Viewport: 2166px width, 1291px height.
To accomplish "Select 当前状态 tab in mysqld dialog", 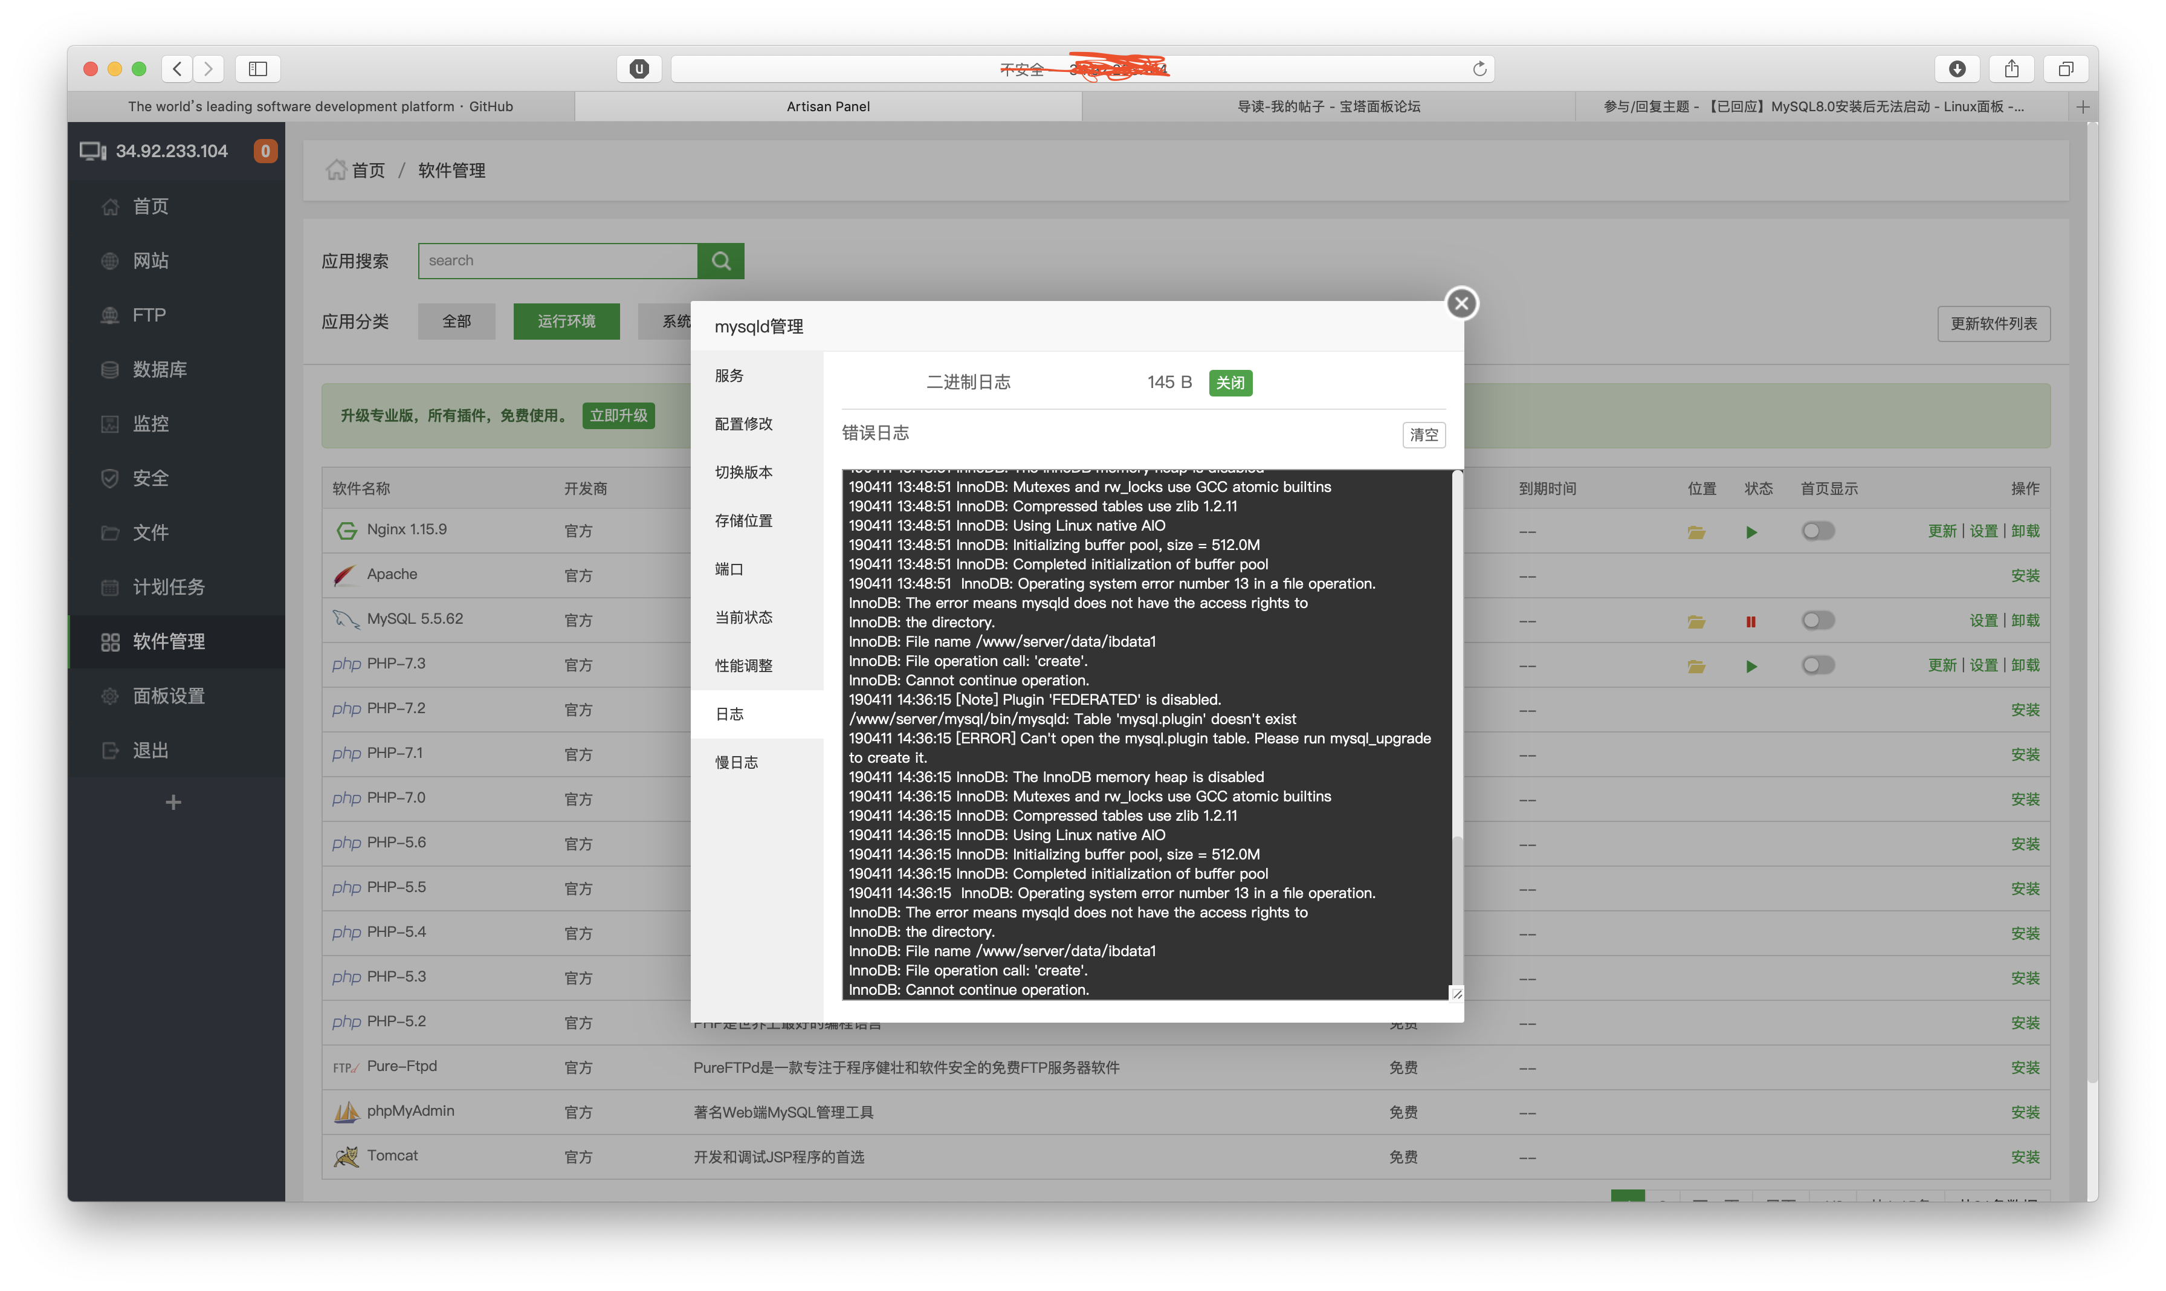I will click(757, 618).
